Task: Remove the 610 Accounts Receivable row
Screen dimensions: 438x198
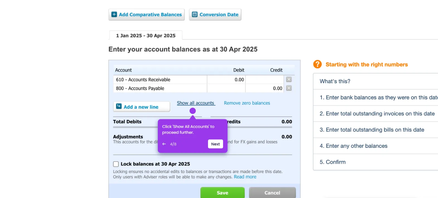Action: pyautogui.click(x=289, y=80)
